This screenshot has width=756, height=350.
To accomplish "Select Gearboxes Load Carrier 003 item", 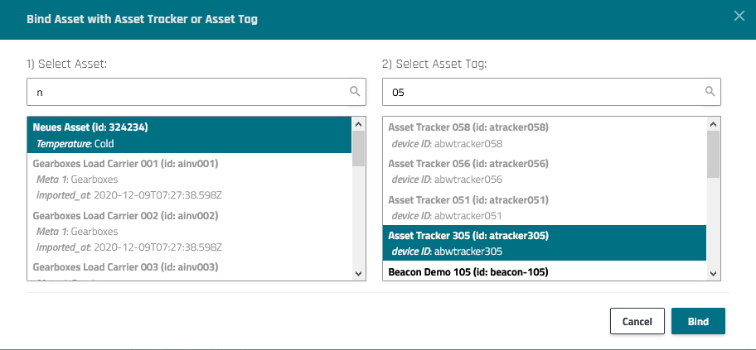I will [190, 267].
